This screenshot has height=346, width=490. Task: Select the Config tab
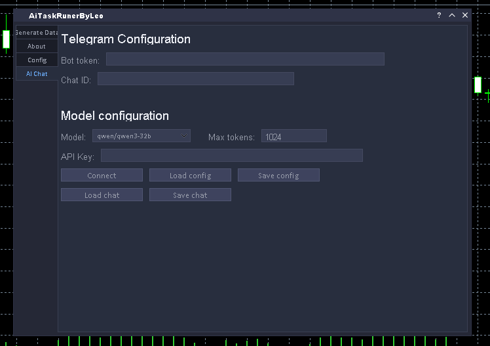click(x=37, y=60)
